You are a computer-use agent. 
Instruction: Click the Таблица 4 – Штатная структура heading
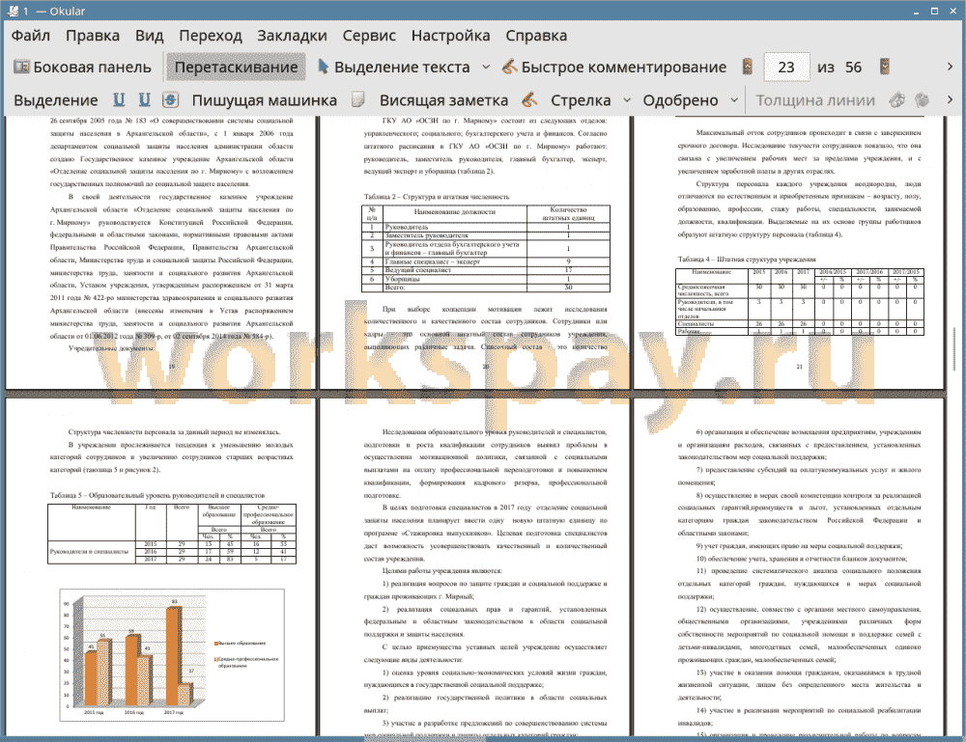[747, 259]
